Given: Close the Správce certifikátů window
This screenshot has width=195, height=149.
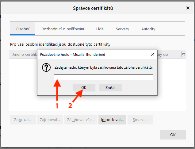Looking at the screenshot, I should [x=188, y=8].
